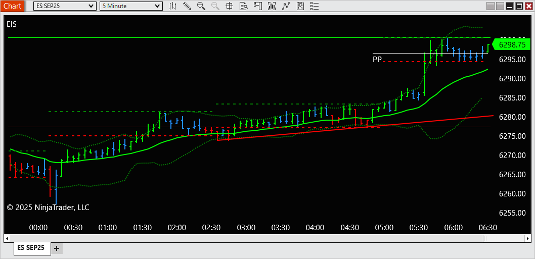Add a new tab with the plus button

[57, 248]
